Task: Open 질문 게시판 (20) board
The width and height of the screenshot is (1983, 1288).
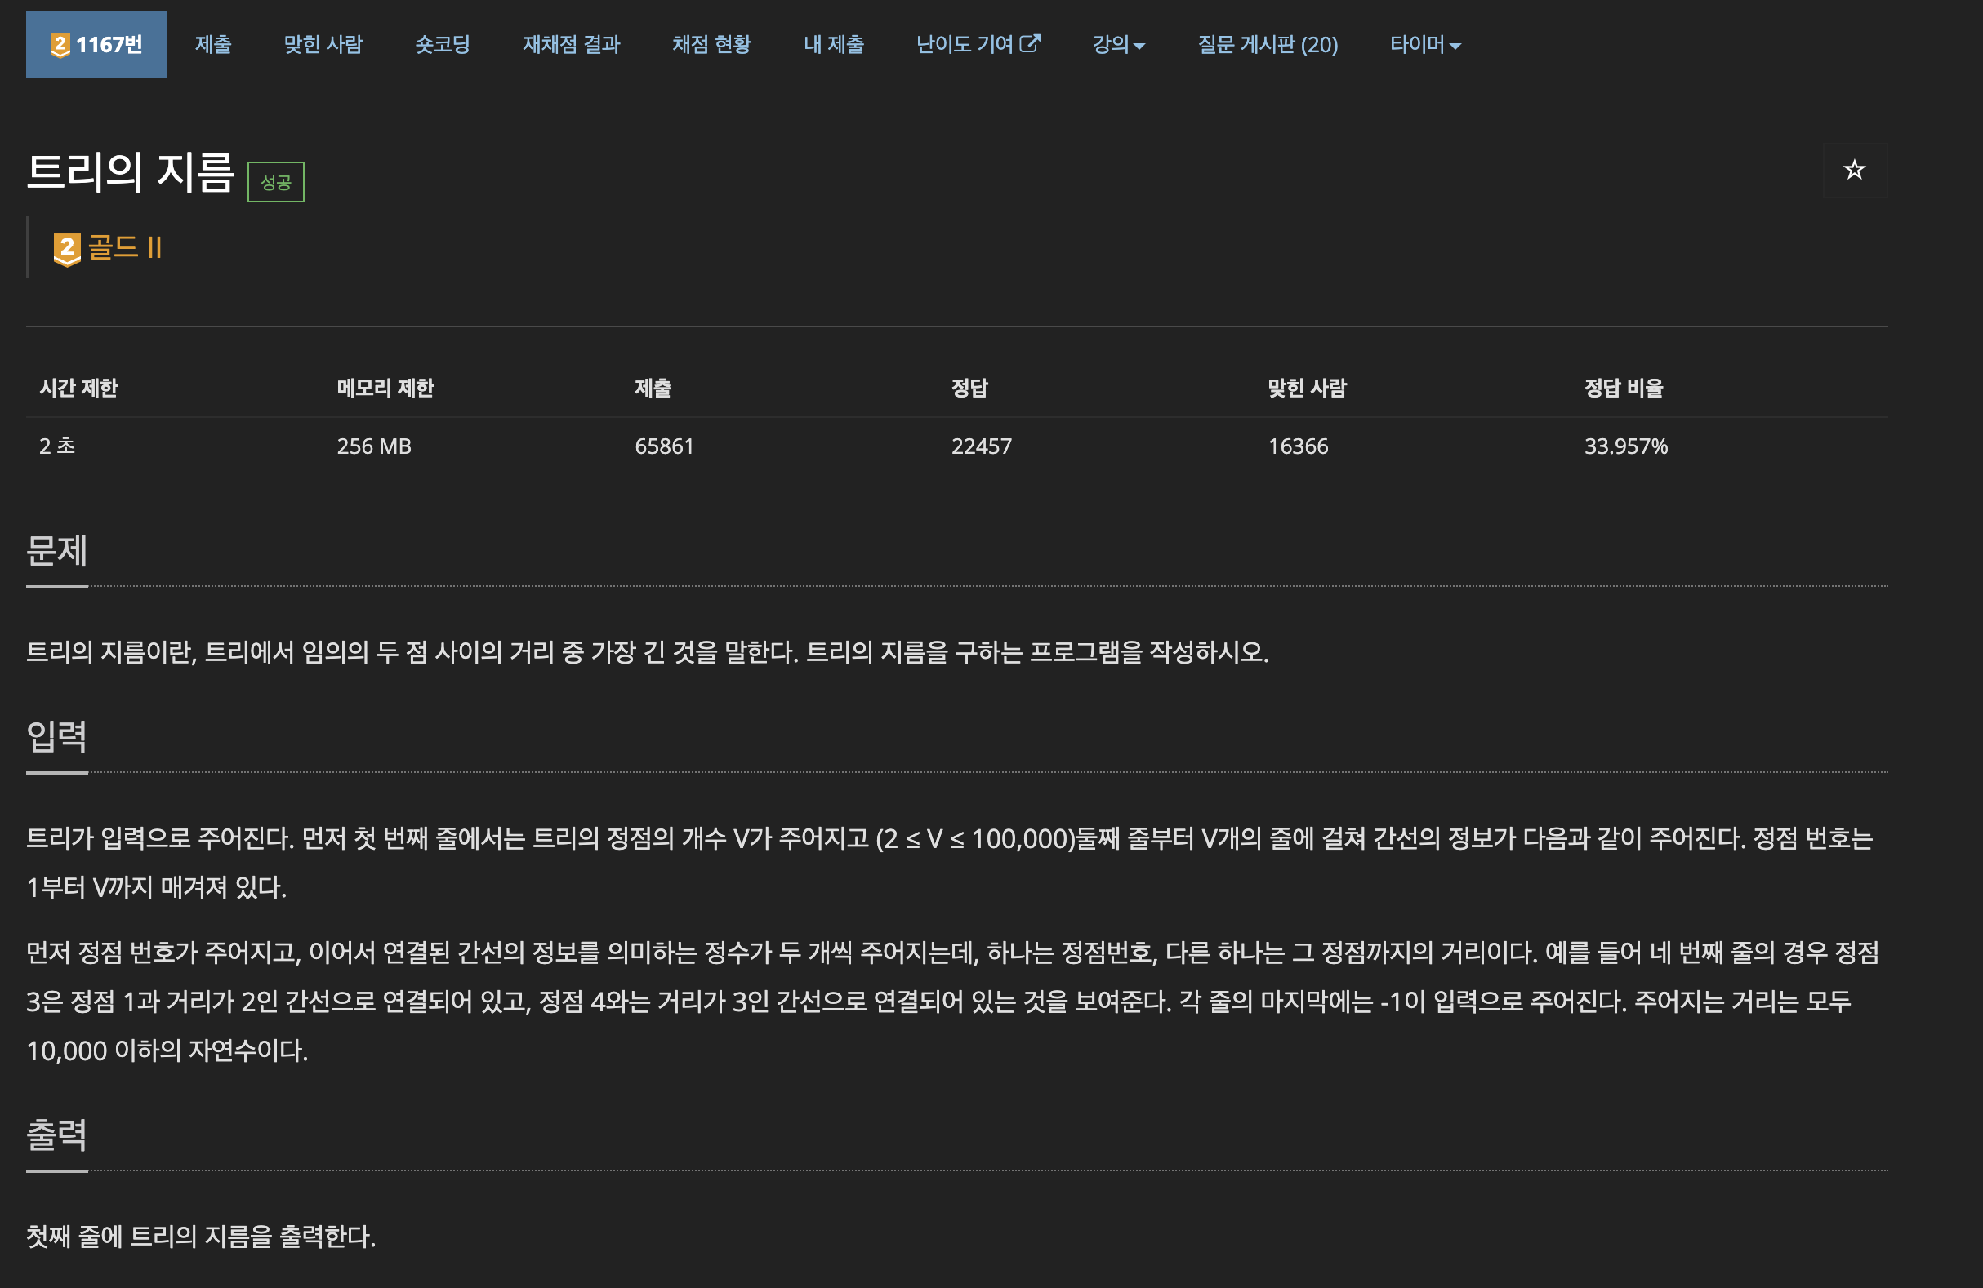Action: coord(1268,45)
